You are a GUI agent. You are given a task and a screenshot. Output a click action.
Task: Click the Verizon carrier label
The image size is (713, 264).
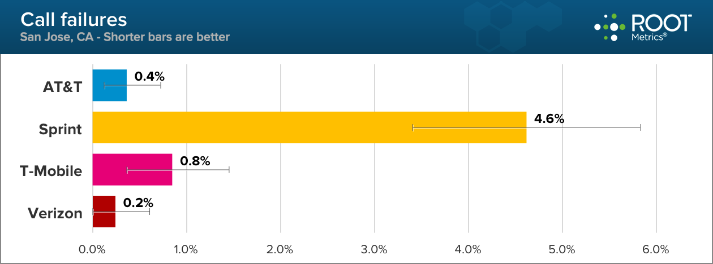pyautogui.click(x=55, y=213)
